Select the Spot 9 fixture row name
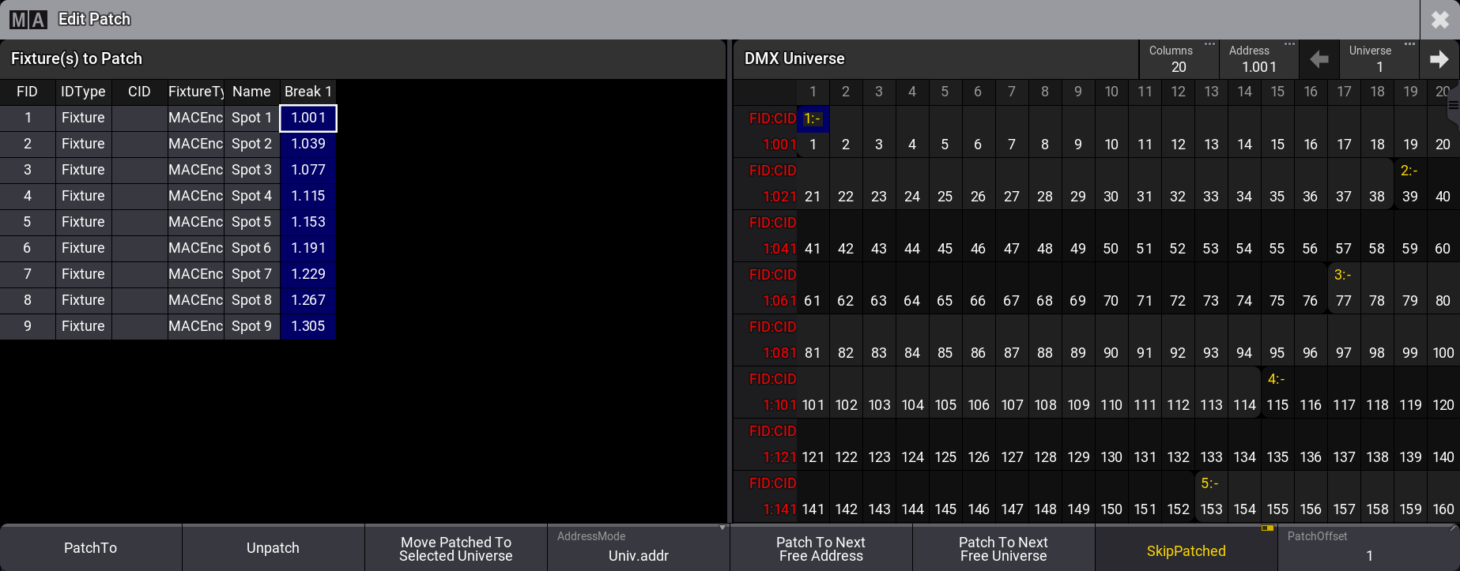Screen dimensions: 1460x571 251,326
